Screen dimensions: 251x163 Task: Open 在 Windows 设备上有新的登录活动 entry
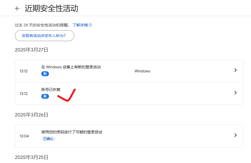[71, 67]
